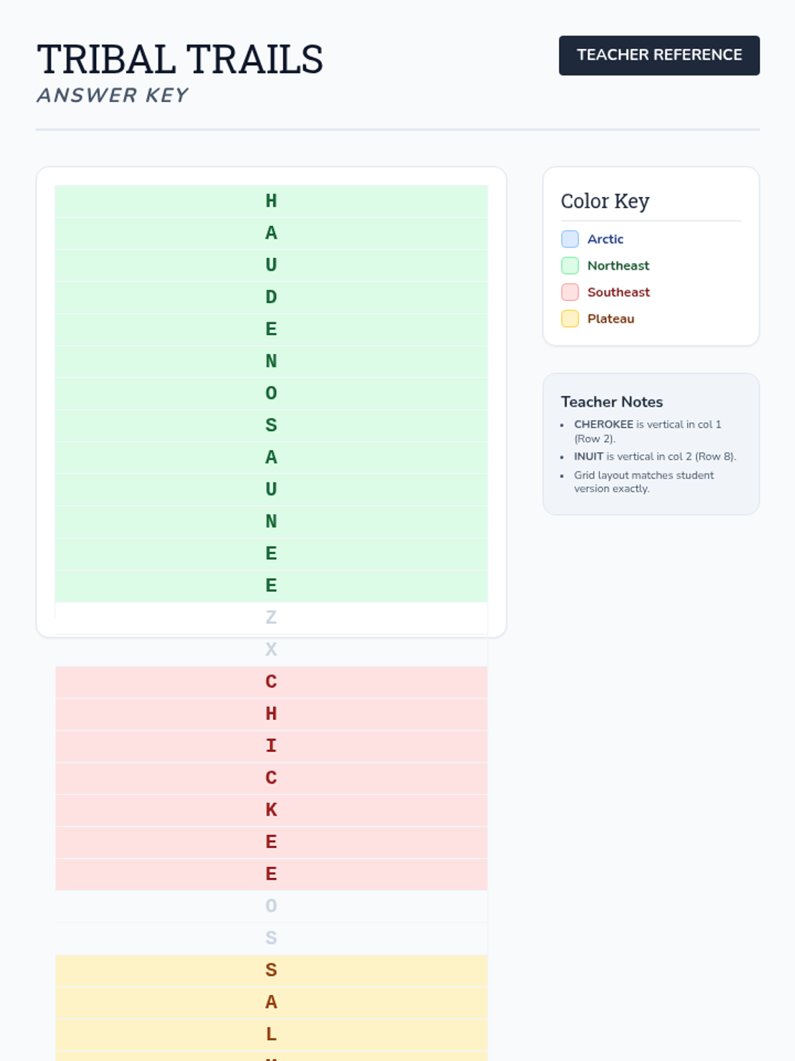This screenshot has height=1061, width=795.
Task: Click the Answer Key subtitle
Action: click(x=113, y=95)
